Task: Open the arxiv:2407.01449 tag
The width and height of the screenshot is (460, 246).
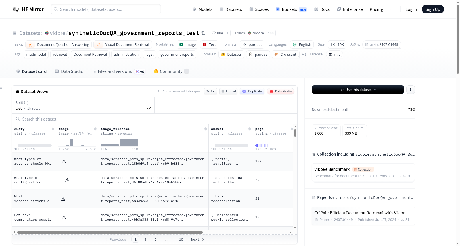Action: click(x=382, y=44)
